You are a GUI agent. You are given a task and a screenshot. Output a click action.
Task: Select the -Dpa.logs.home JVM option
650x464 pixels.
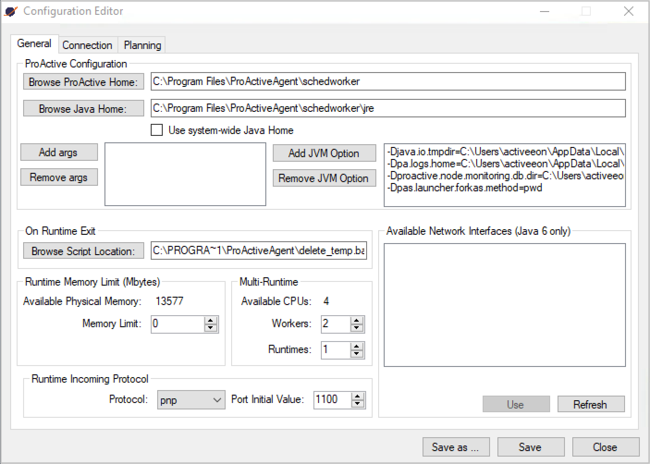point(506,164)
